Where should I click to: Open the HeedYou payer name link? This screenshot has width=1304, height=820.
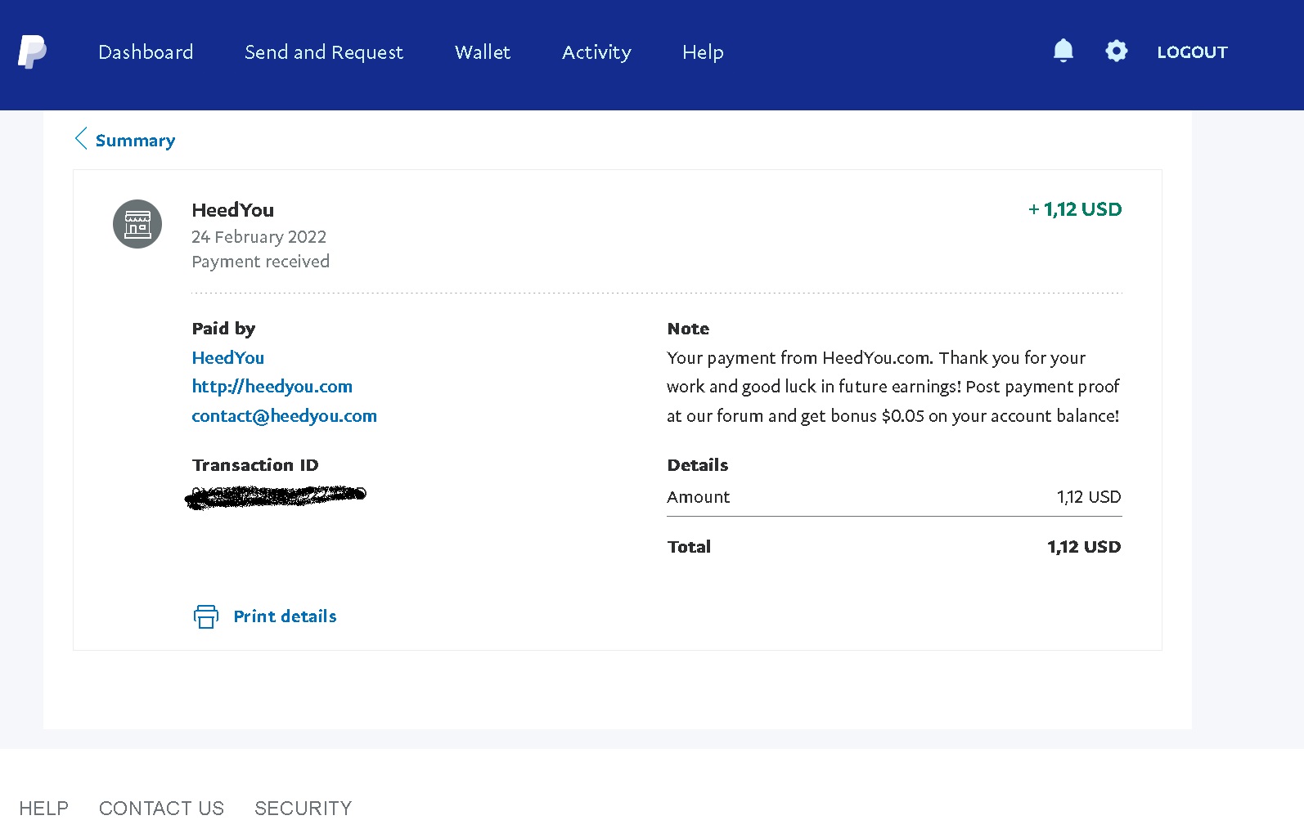[x=227, y=357]
